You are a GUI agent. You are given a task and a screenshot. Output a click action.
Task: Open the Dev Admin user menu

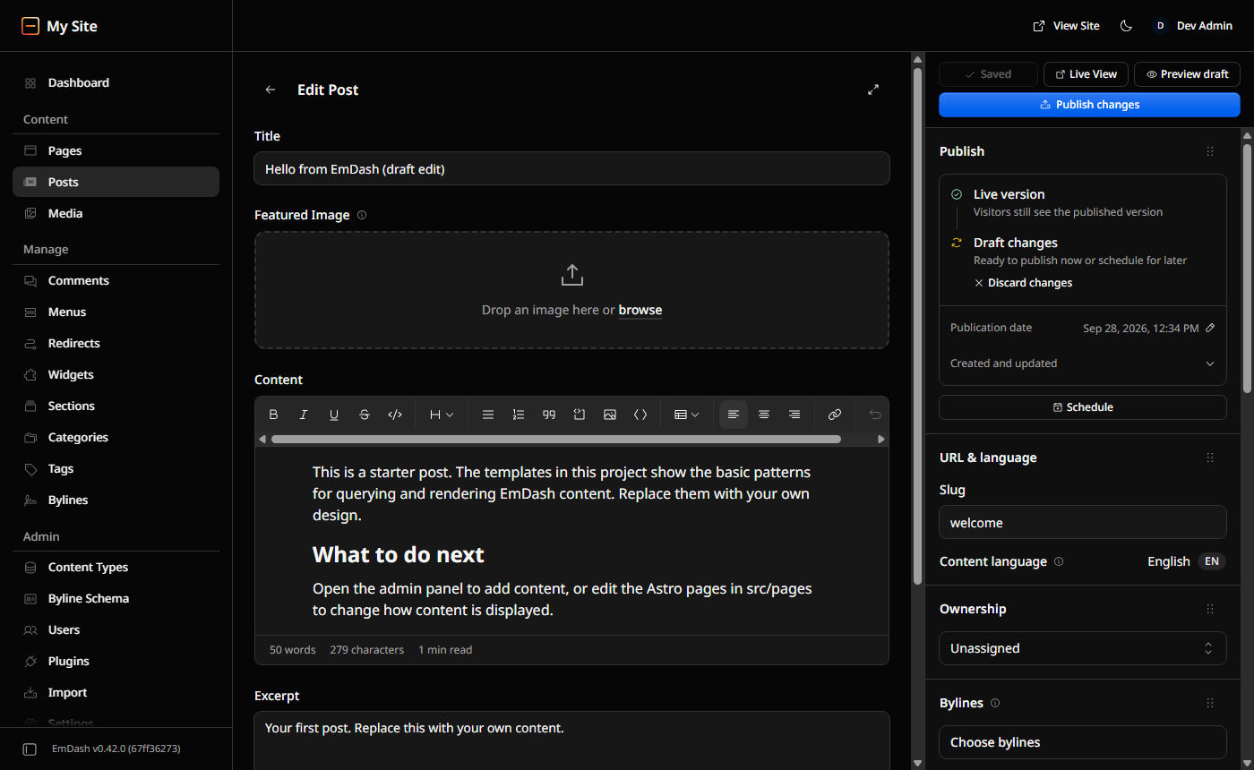click(1193, 26)
